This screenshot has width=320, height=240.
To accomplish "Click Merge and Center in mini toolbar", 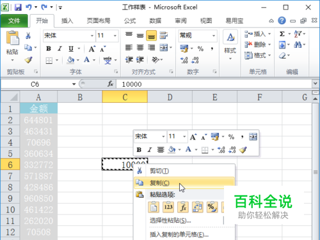I will (x=253, y=137).
